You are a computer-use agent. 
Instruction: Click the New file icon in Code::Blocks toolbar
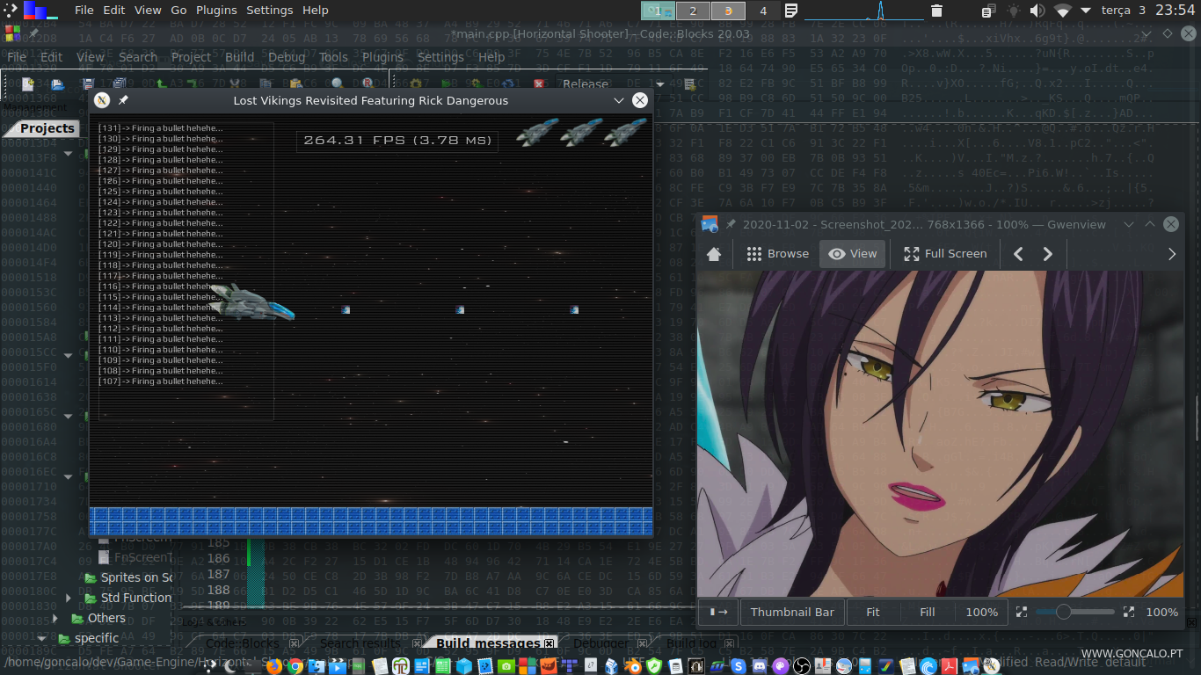29,84
